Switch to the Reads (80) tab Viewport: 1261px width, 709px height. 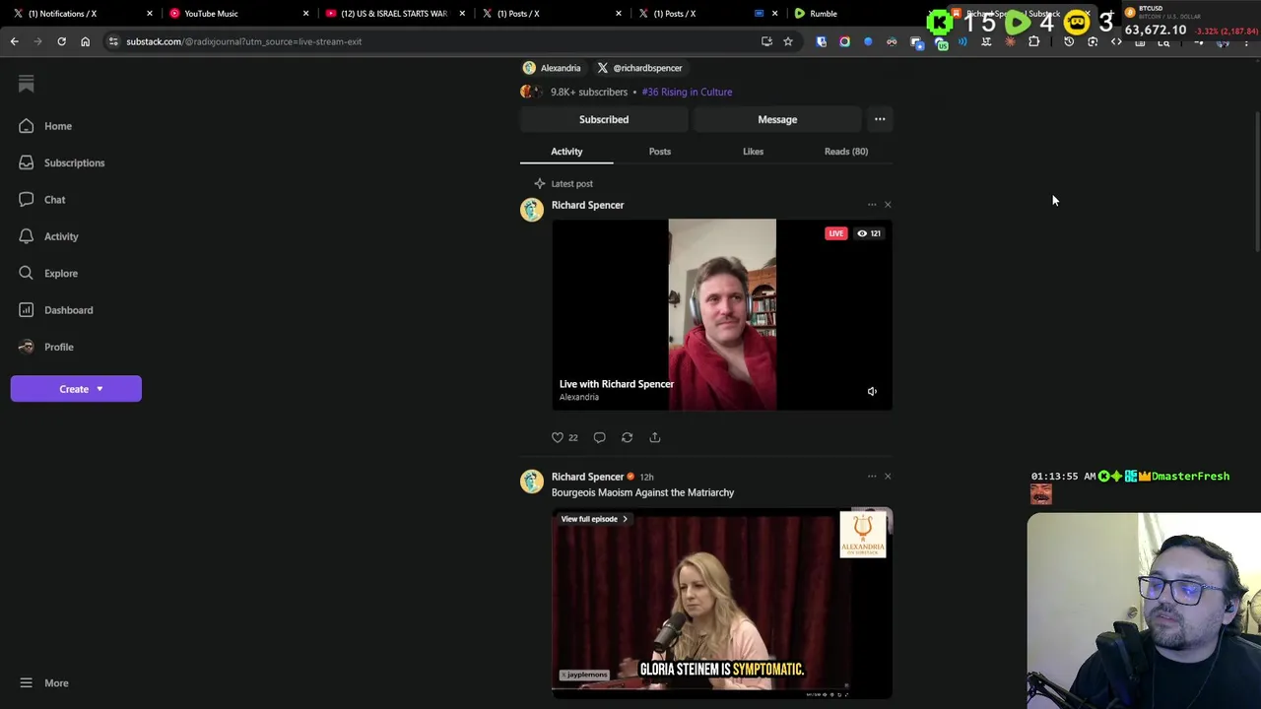(x=846, y=152)
